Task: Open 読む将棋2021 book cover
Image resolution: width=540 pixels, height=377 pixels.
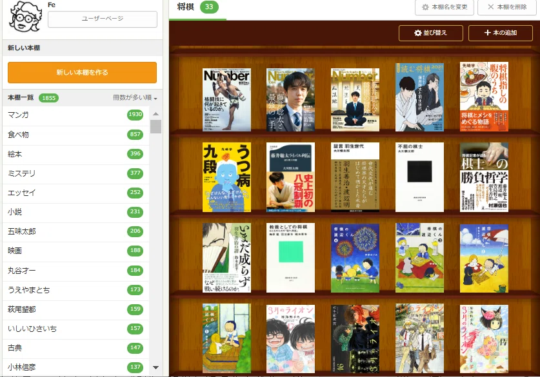Action: 419,97
